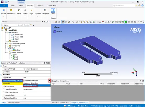
Task: Collapse the Scope section in details
Action: click(x=1, y=66)
